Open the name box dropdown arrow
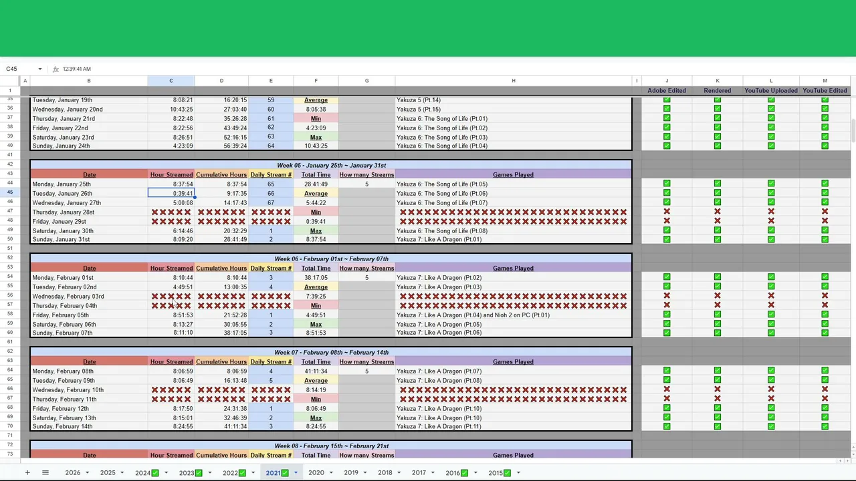The width and height of the screenshot is (856, 481). tap(39, 69)
